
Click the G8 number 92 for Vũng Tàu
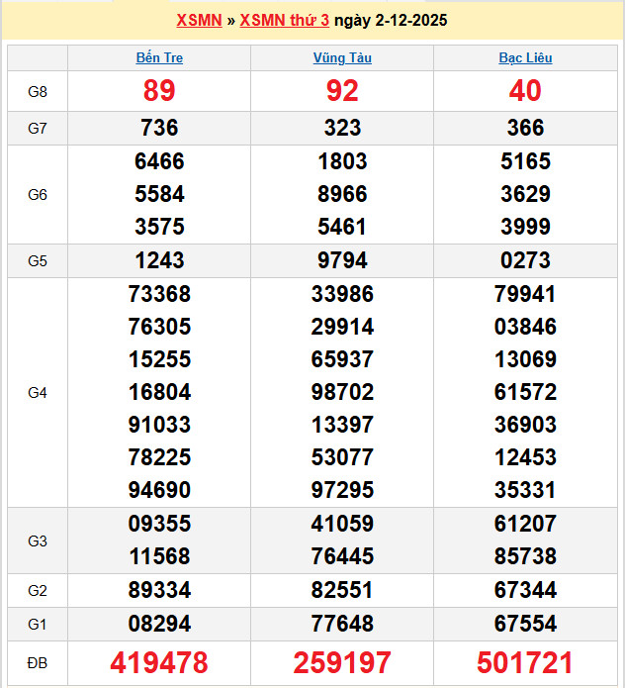tap(342, 91)
